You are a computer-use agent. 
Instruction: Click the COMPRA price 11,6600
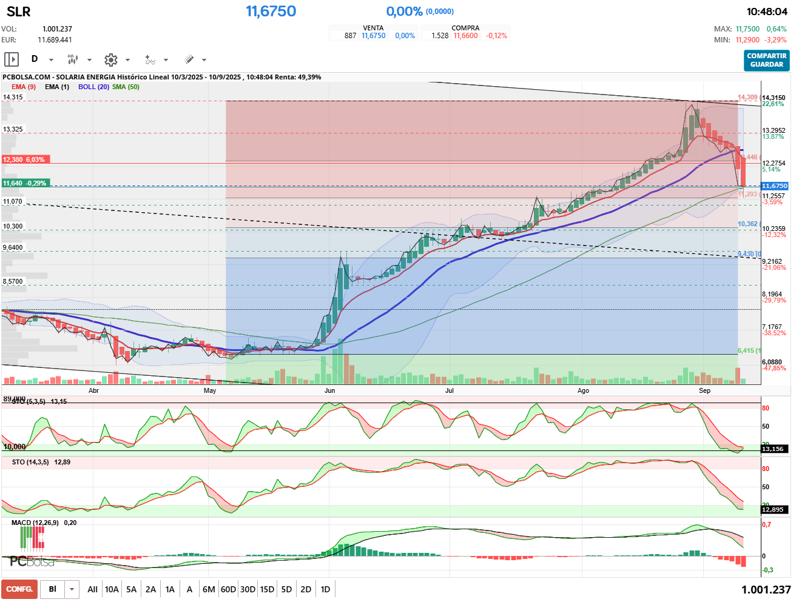pyautogui.click(x=465, y=36)
